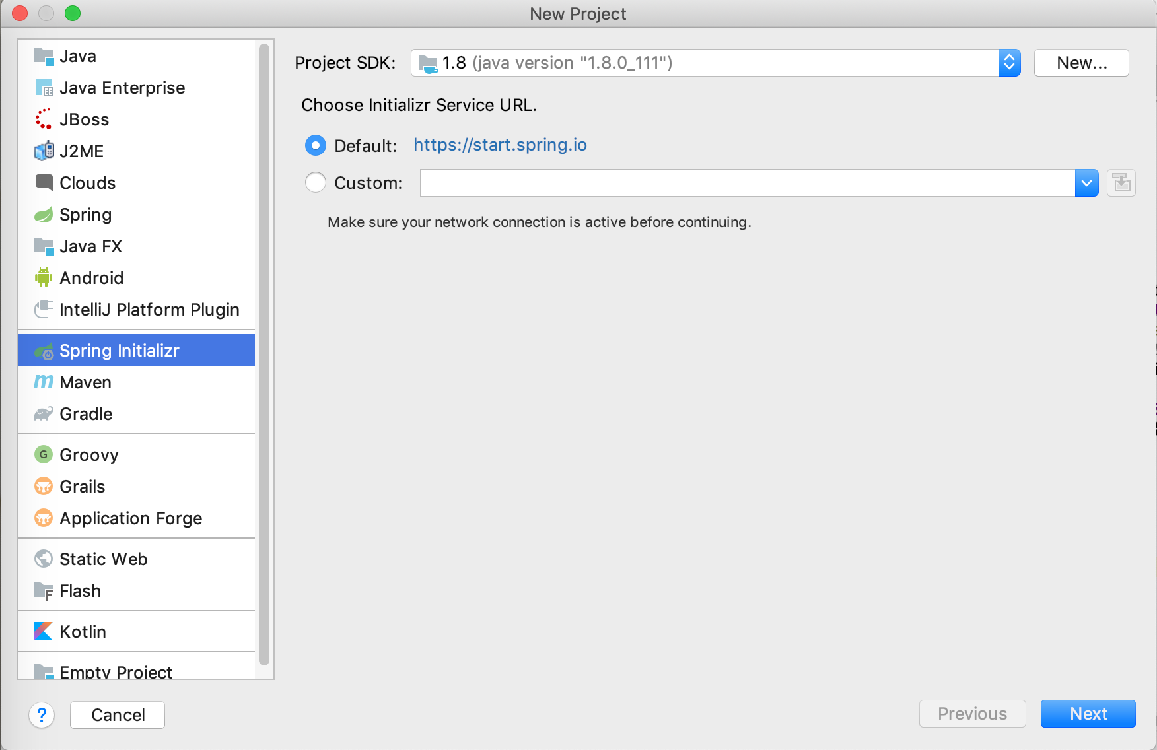Click the JBoss red dots icon
This screenshot has width=1157, height=750.
coord(44,119)
